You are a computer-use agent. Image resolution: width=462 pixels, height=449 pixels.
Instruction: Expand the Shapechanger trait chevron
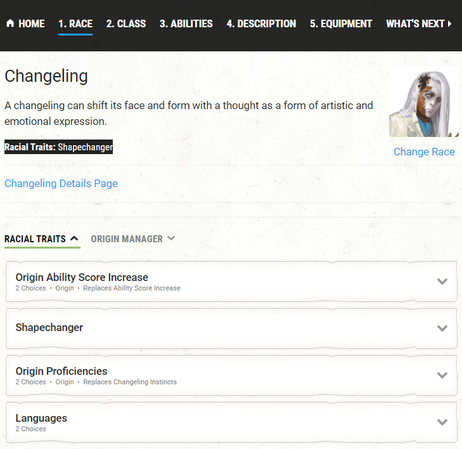442,328
